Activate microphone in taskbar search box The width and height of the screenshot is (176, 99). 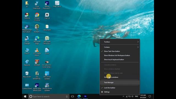[x=67, y=97]
